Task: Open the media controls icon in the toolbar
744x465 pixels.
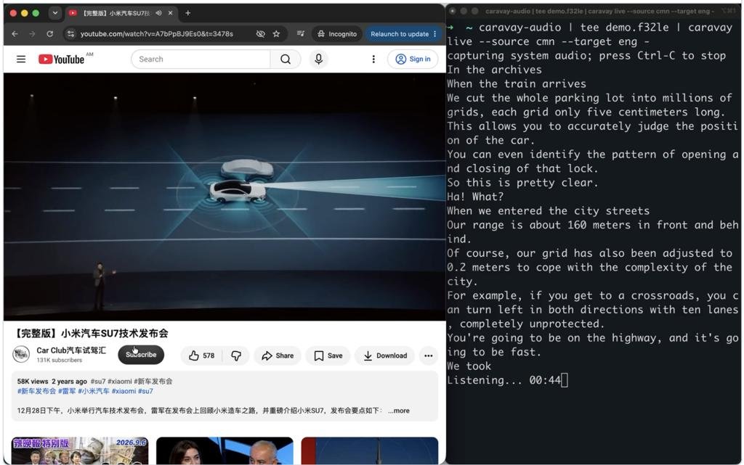Action: coord(300,33)
